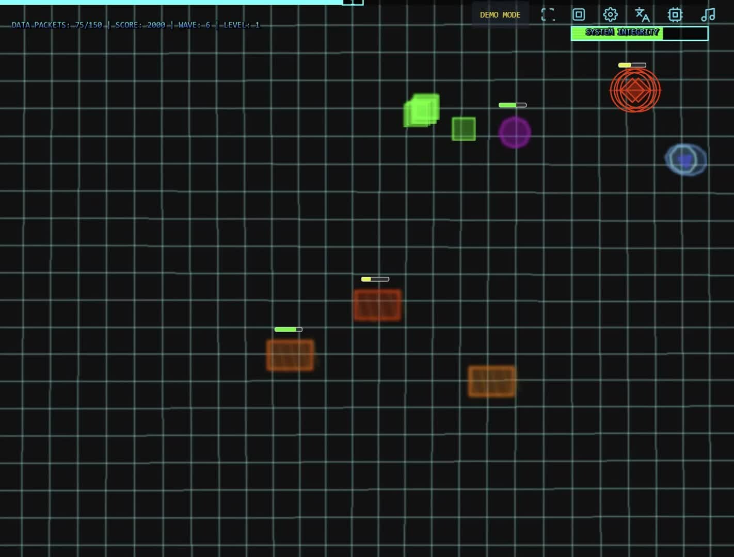Click the handle ending the top progress bar

tap(353, 2)
